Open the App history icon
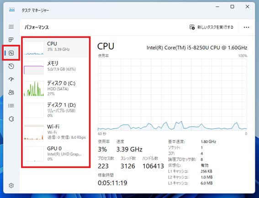Viewport: 259px width, 198px height. point(11,66)
